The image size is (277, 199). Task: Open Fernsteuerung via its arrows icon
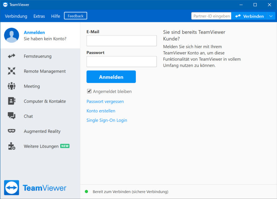12,56
